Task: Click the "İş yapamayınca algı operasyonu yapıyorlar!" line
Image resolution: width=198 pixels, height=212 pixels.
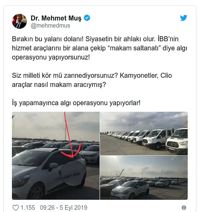Action: [76, 103]
